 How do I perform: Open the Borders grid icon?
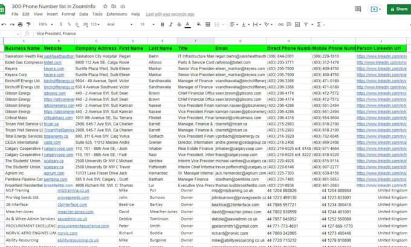[x=208, y=24]
